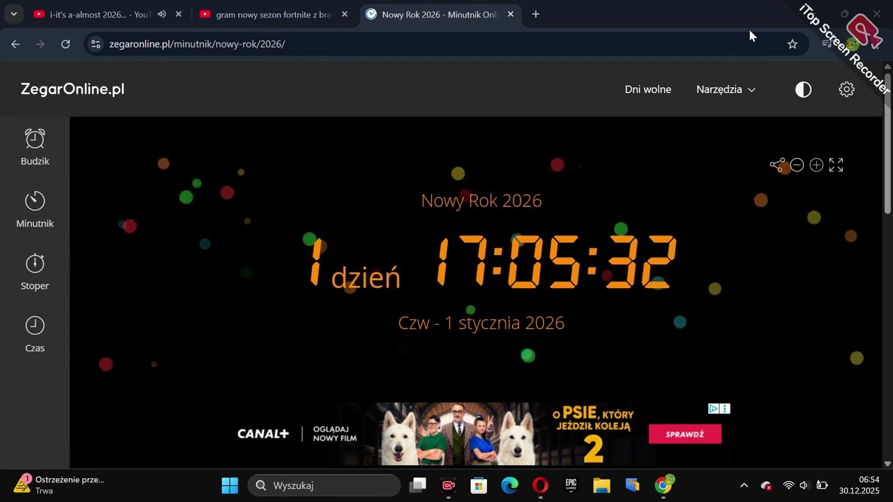Open the clock and date 06:54 panel

[x=859, y=485]
